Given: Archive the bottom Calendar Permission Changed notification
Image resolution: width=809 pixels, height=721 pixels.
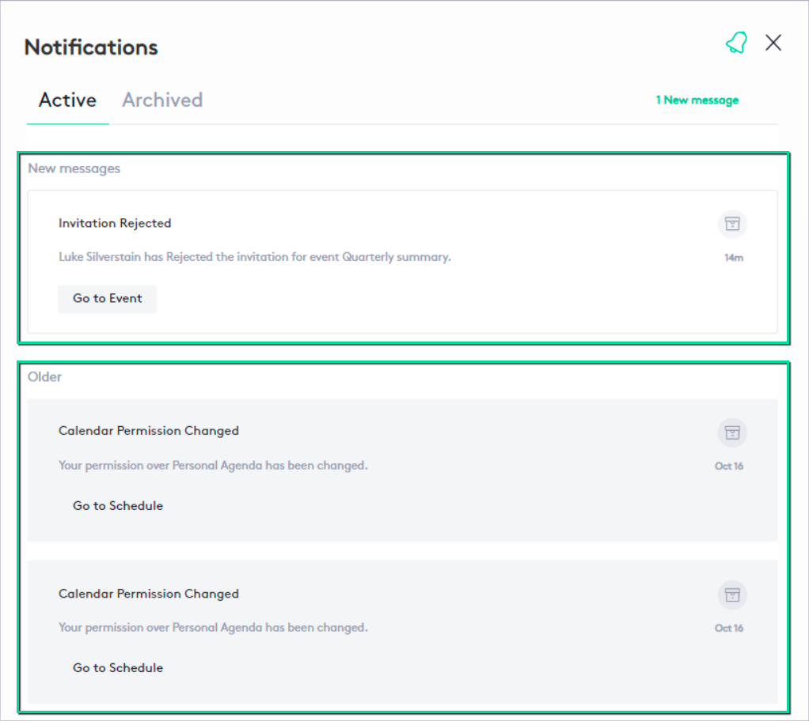Looking at the screenshot, I should pyautogui.click(x=732, y=595).
